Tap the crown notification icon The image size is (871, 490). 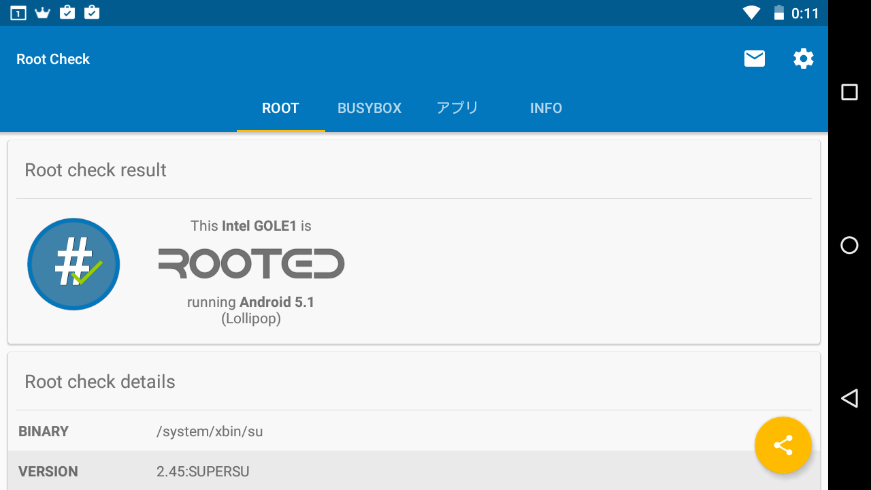pyautogui.click(x=43, y=13)
